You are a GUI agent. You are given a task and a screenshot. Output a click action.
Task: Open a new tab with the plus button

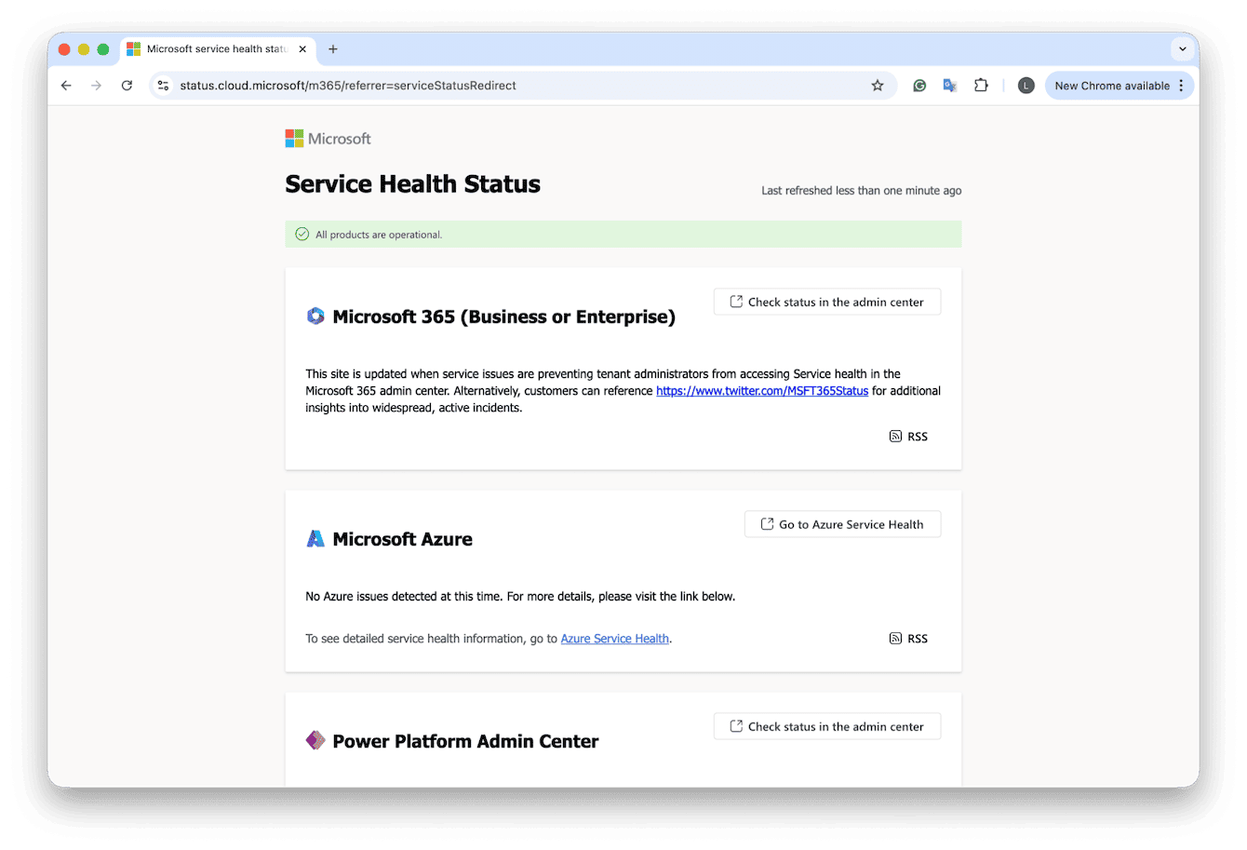tap(333, 48)
